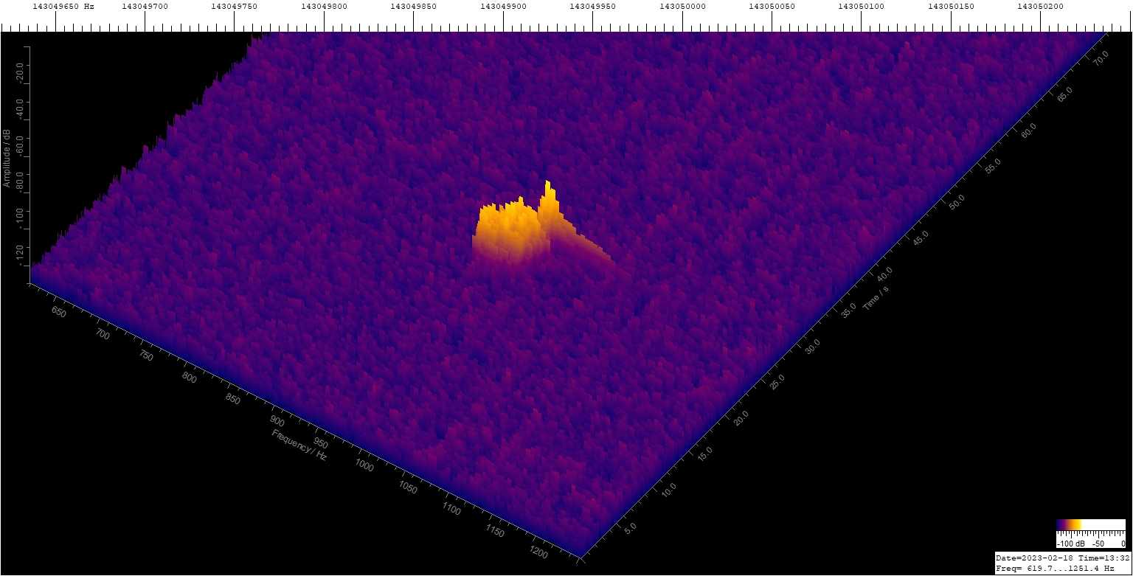Click the "25.0" time axis label

(777, 382)
